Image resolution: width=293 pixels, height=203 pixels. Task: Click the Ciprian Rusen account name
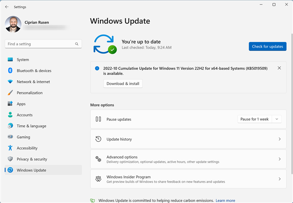pyautogui.click(x=37, y=22)
